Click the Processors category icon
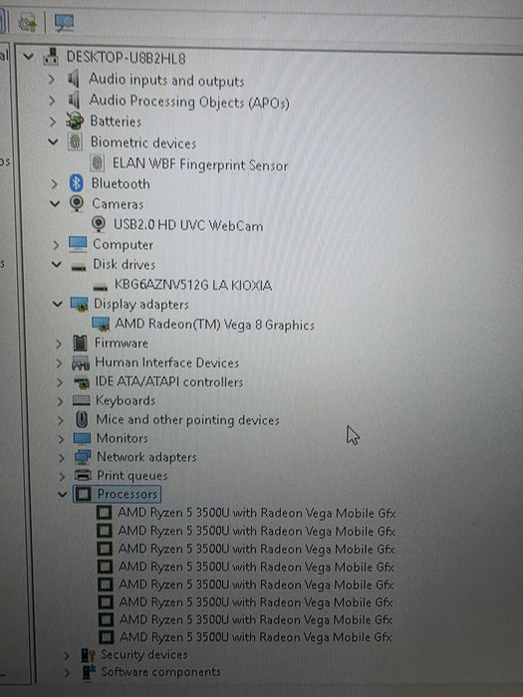 (83, 494)
